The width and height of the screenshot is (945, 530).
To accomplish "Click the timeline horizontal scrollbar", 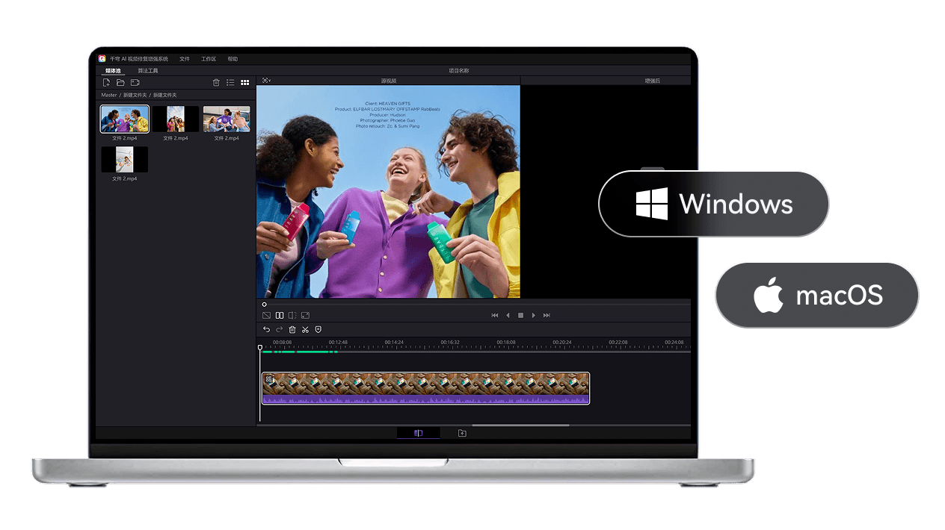I will tap(520, 425).
